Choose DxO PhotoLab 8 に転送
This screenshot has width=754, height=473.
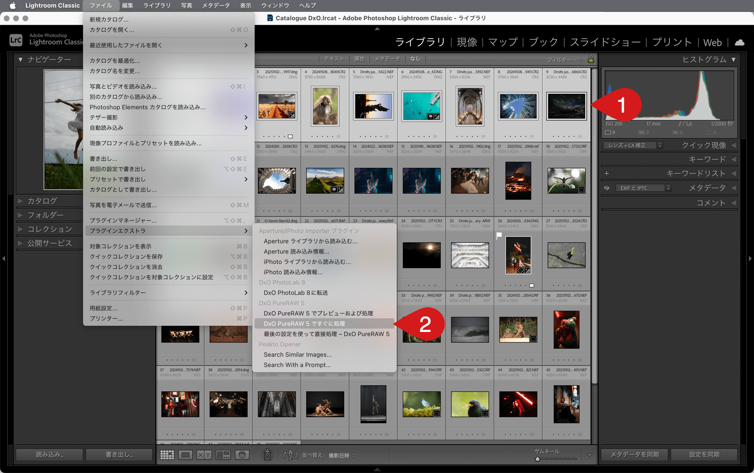click(x=325, y=293)
